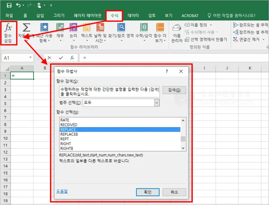Viewport: 269px width, 205px height.
Task: Open 날짜 및 시간 functions icon
Action: pyautogui.click(x=100, y=28)
